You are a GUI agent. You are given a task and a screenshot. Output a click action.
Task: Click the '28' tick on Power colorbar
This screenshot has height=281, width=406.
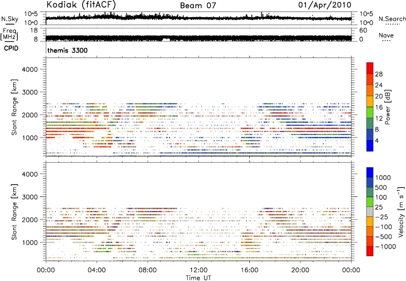[379, 74]
